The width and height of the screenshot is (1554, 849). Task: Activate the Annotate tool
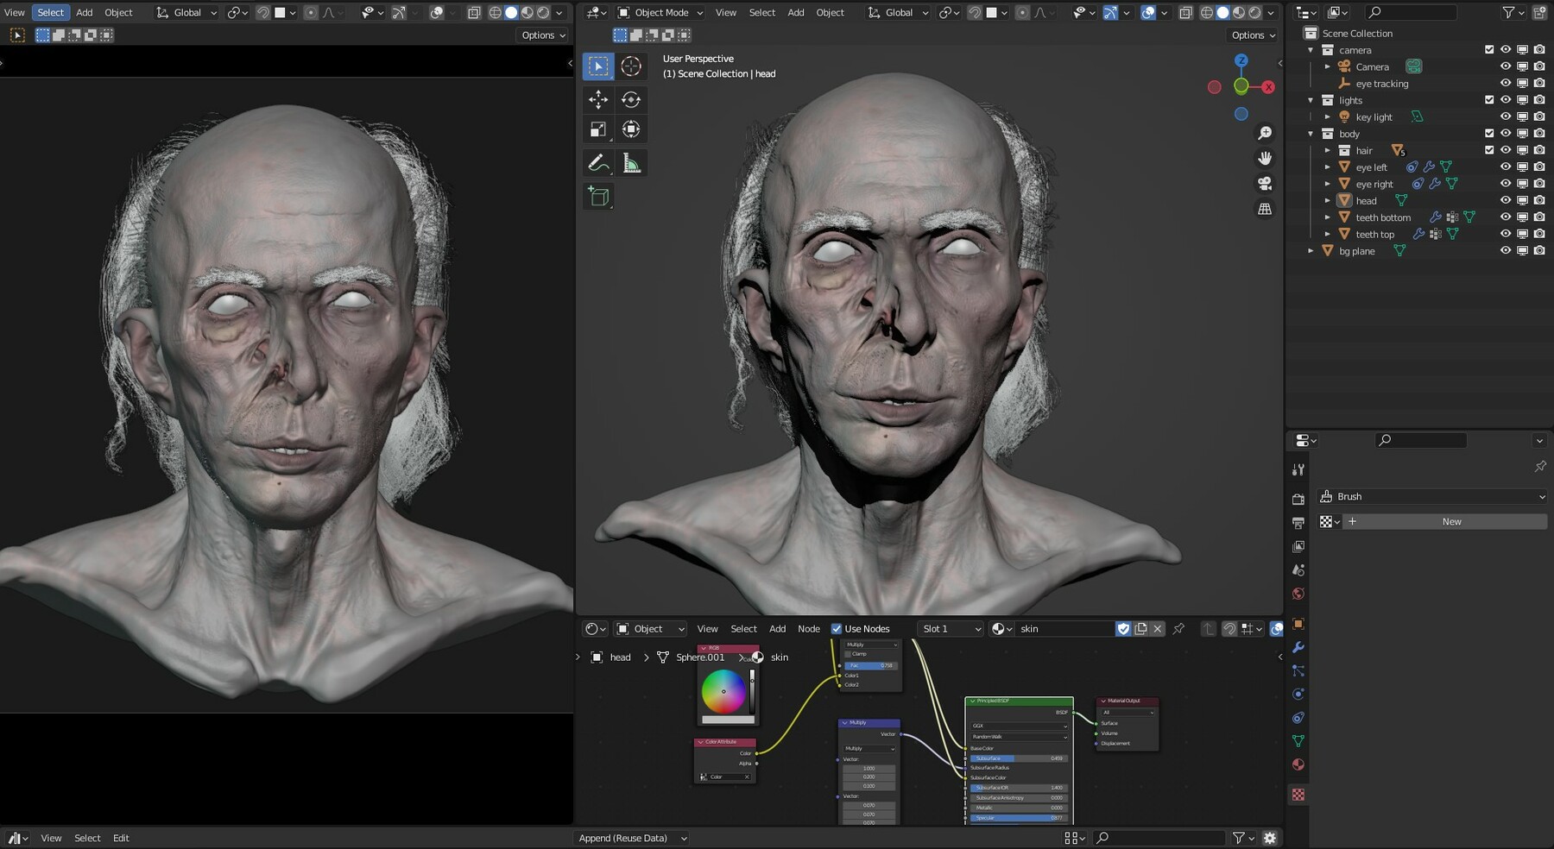click(x=598, y=162)
